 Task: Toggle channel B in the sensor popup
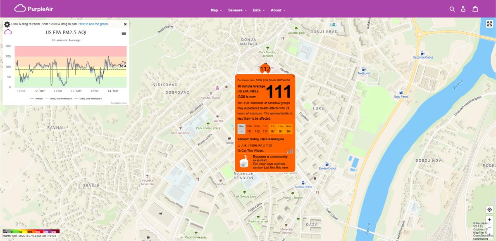pyautogui.click(x=245, y=145)
